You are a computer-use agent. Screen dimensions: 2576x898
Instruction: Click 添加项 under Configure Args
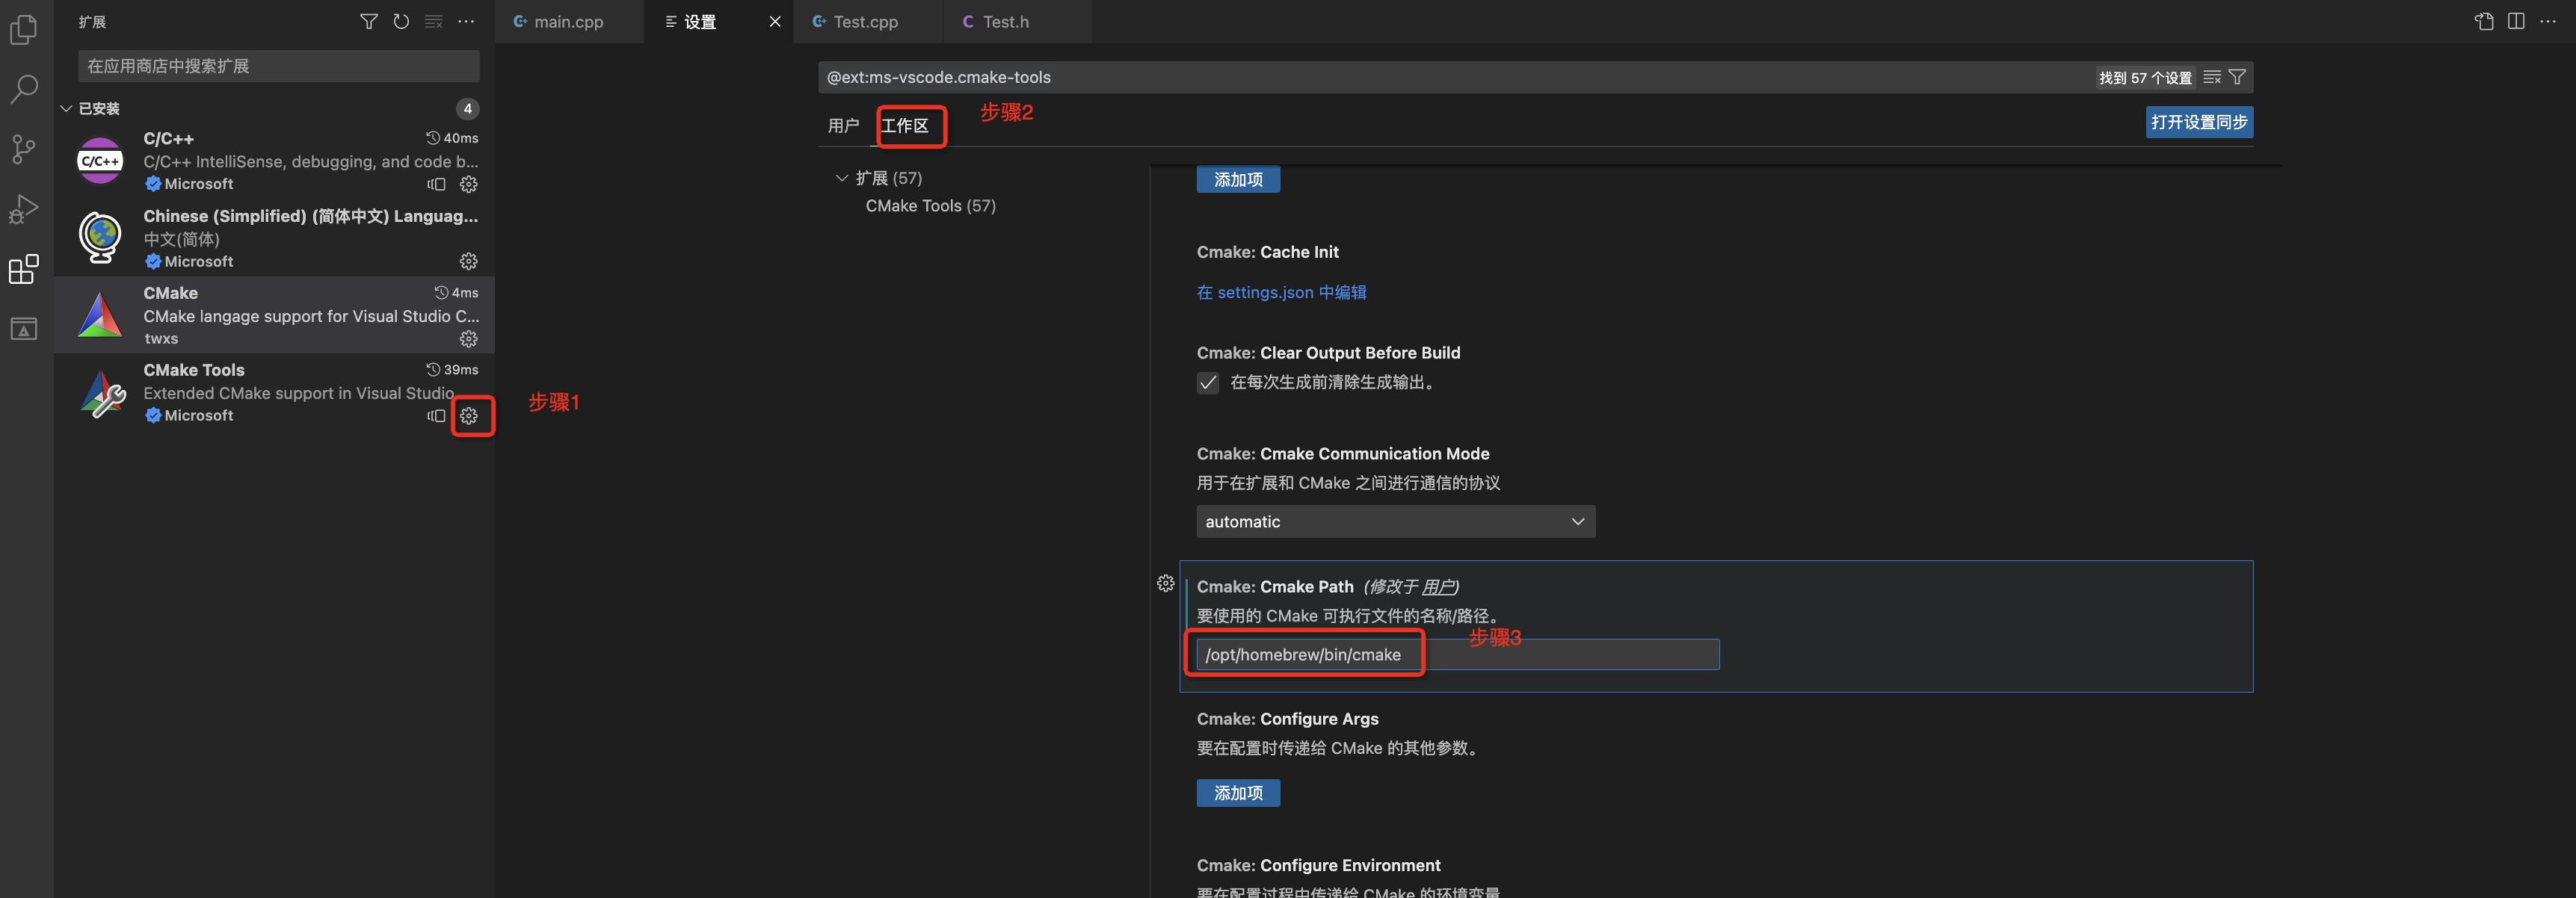pos(1238,793)
